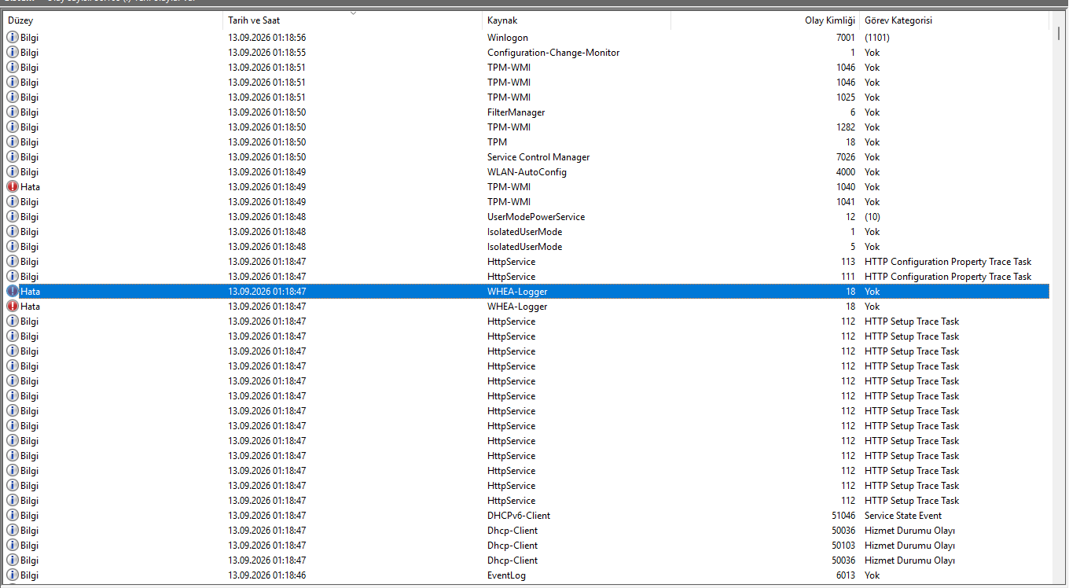Click the info icon of the FilterManager event

[x=13, y=112]
